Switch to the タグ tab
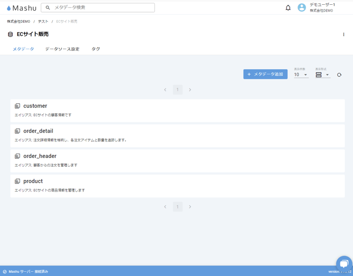 coord(95,49)
